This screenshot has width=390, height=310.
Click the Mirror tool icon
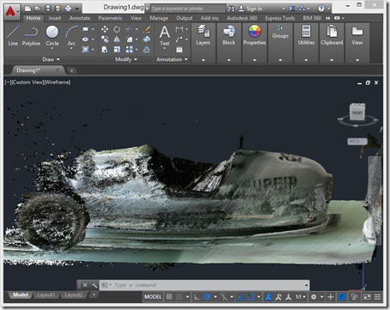pos(117,40)
